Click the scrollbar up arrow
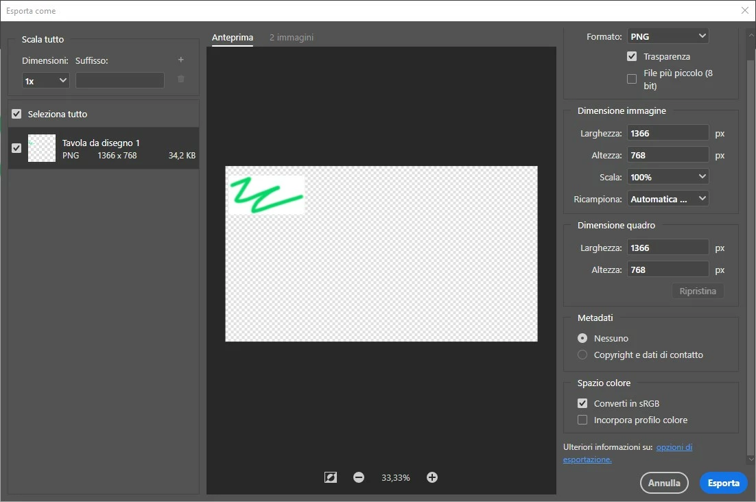Viewport: 756px width, 502px height. 751,35
